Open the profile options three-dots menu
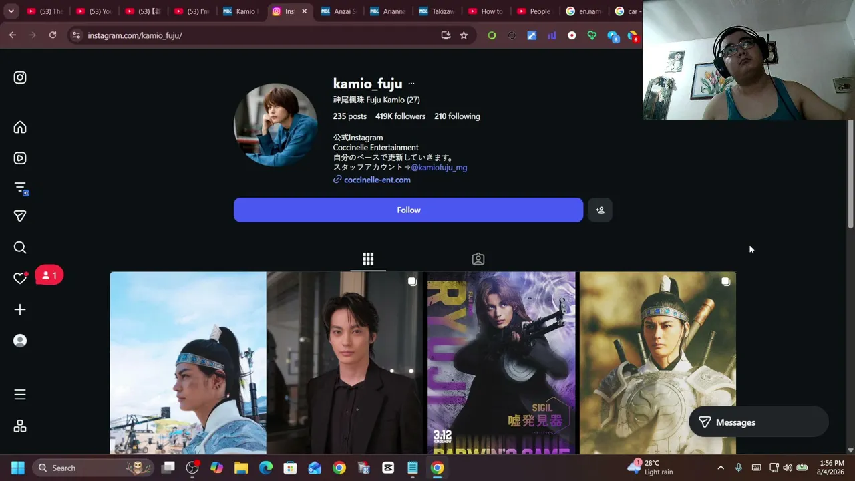 coord(411,84)
